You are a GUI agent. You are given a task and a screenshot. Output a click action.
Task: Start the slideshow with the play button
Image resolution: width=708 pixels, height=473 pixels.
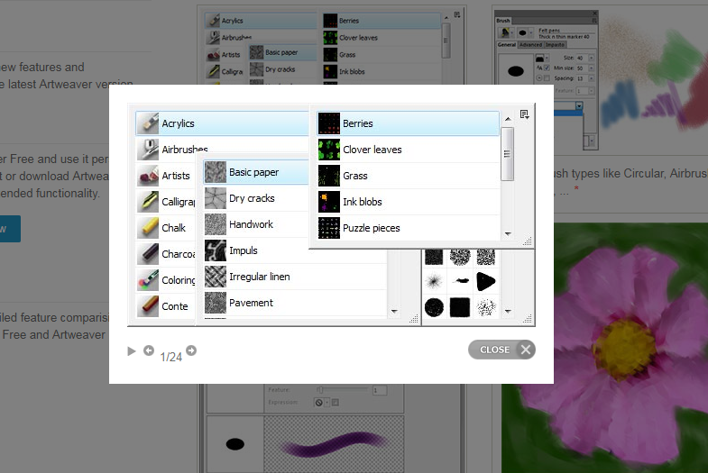(x=132, y=351)
